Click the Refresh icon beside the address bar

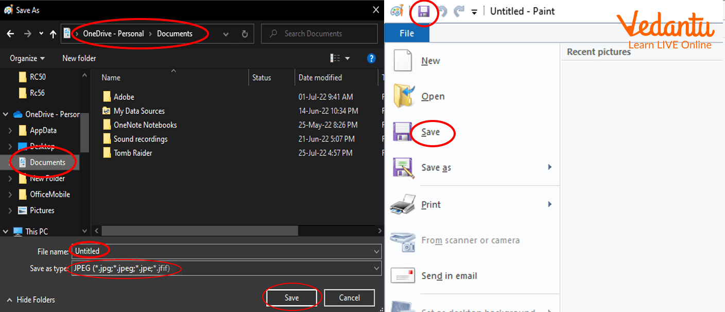[245, 34]
